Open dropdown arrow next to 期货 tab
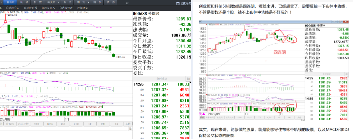353x139 pixels. click(89, 3)
